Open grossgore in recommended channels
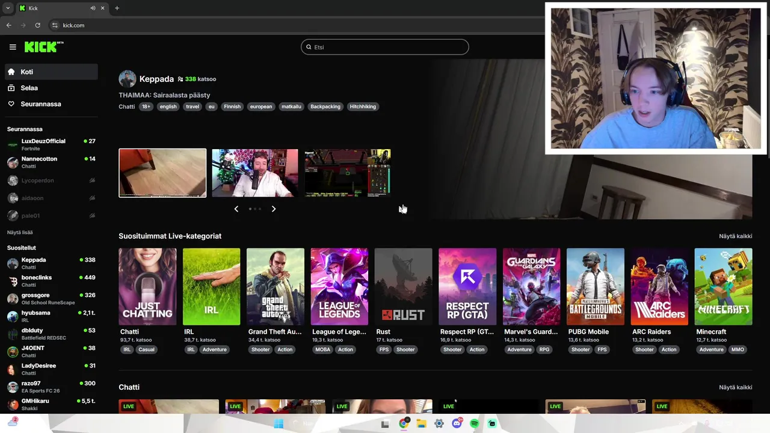Image resolution: width=770 pixels, height=433 pixels. point(51,298)
